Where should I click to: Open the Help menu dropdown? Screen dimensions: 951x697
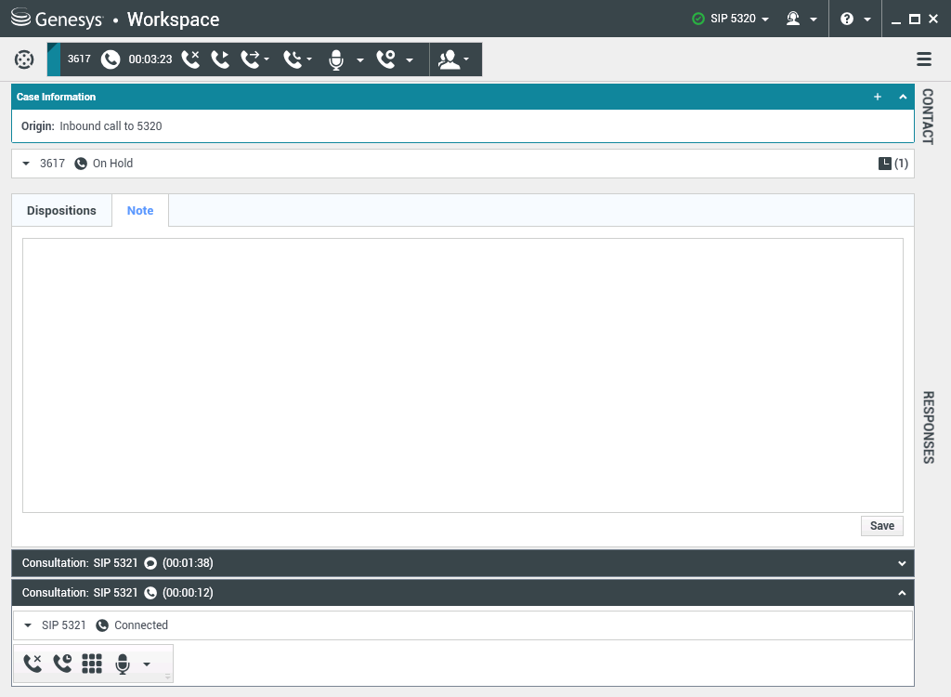tap(855, 19)
